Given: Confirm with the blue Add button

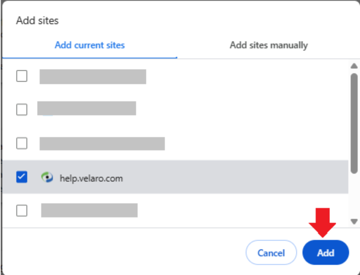Looking at the screenshot, I should tap(325, 253).
